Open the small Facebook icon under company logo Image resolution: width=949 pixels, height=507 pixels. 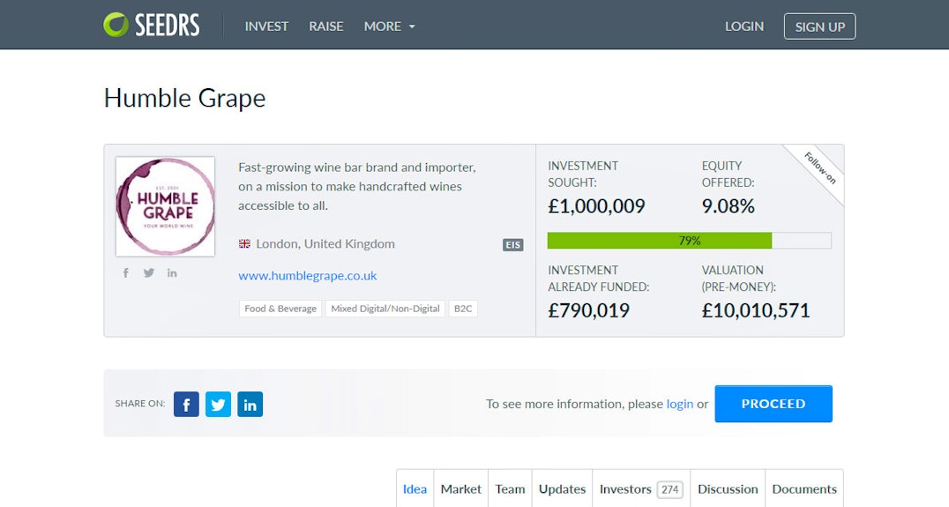[126, 272]
